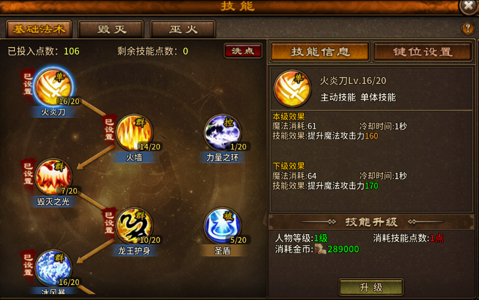479x300 pixels.
Task: Switch to the 基础法术 tab
Action: [x=39, y=29]
